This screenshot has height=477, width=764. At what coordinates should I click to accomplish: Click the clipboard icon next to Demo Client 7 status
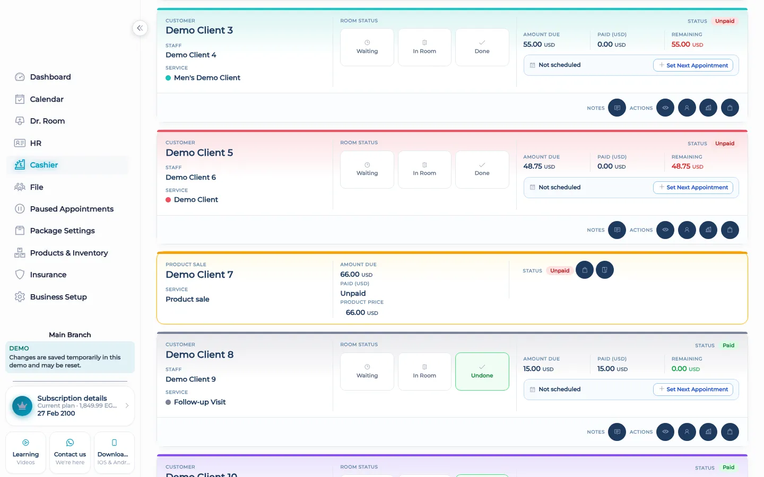(x=585, y=270)
